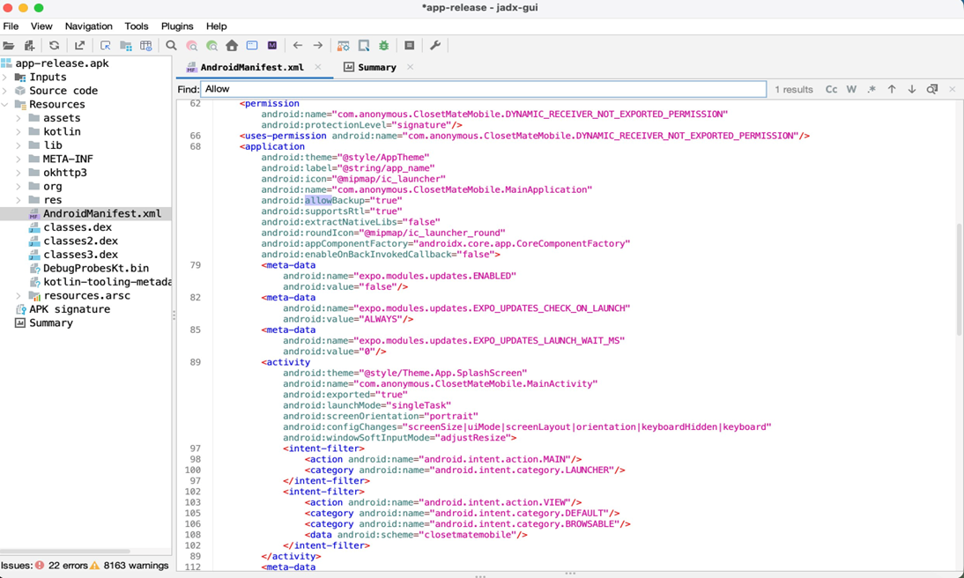
Task: Click the Add files toolbar icon
Action: point(29,46)
